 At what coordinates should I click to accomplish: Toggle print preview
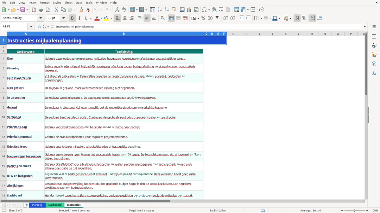click(x=48, y=10)
